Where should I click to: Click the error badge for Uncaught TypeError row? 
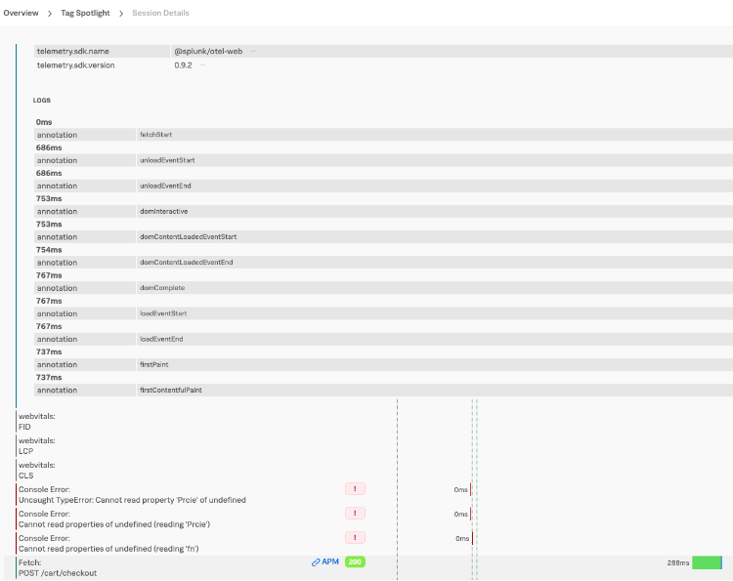tap(354, 489)
